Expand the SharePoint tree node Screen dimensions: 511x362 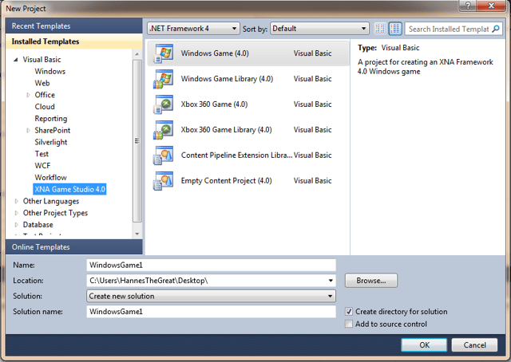click(x=28, y=131)
